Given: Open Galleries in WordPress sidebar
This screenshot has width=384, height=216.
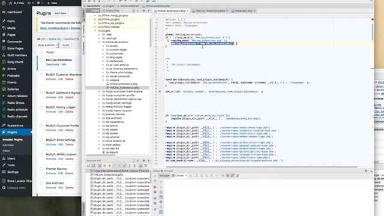Looking at the screenshot, I should (13, 89).
